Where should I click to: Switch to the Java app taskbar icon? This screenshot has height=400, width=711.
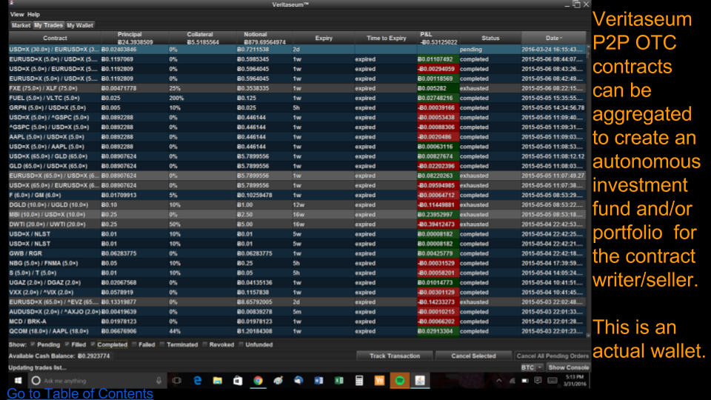pyautogui.click(x=420, y=381)
